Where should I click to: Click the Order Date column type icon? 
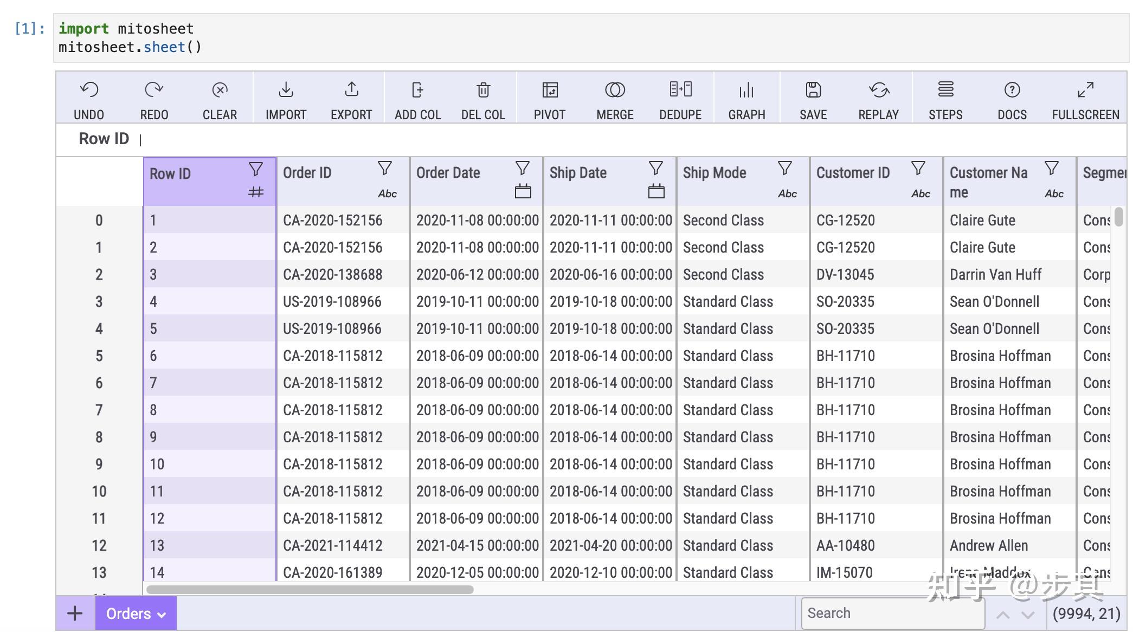523,192
